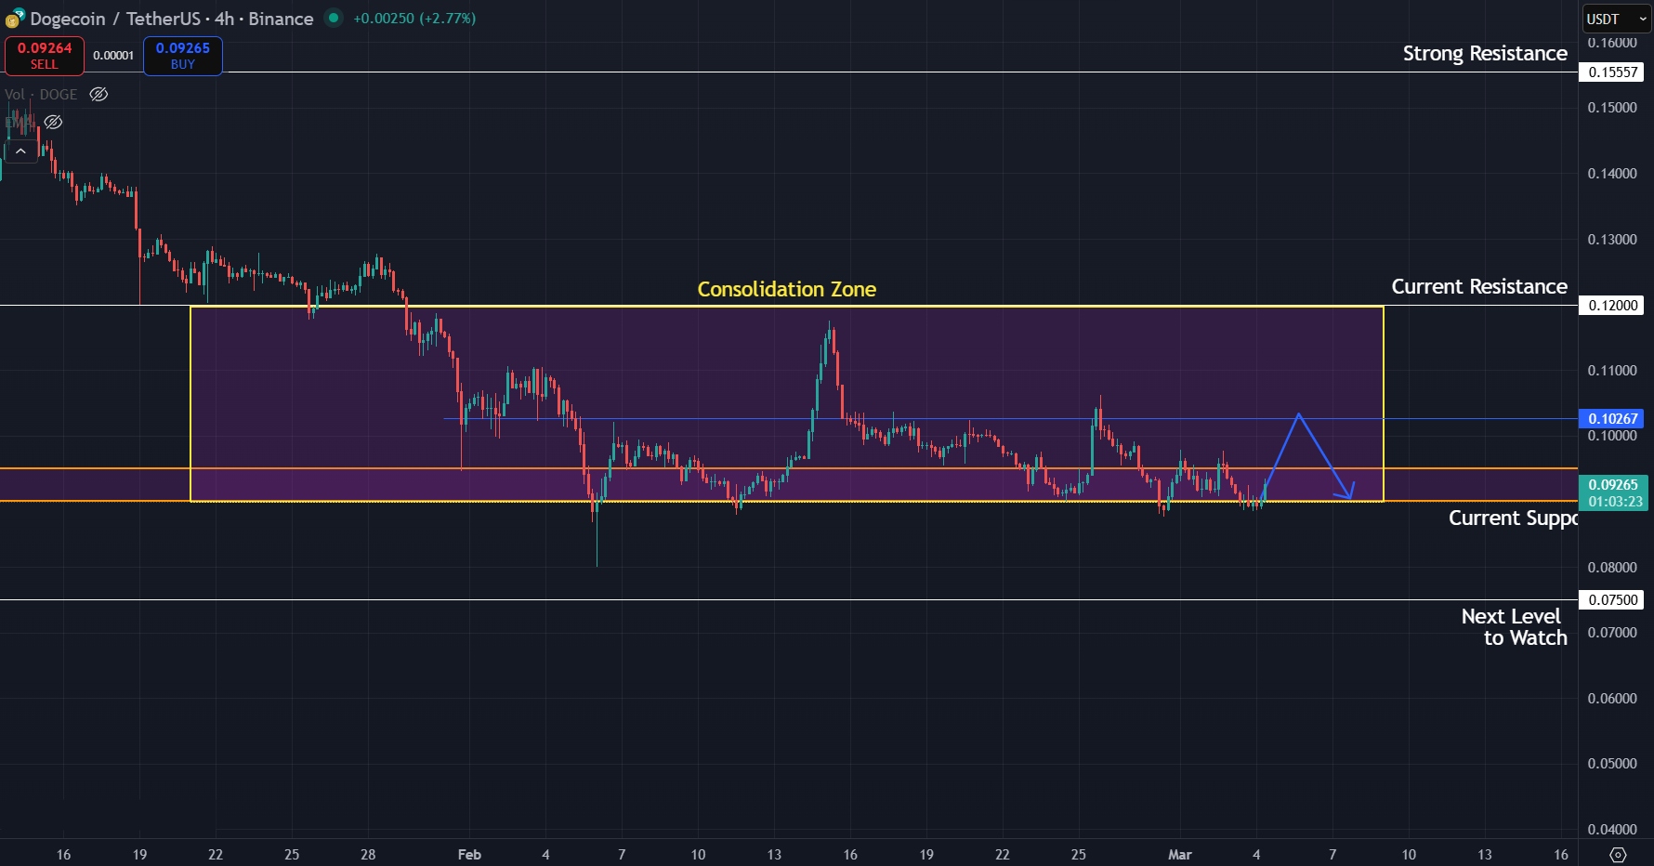Click the current price 0.09265 countdown label
Screen dimensions: 1654x866
(1614, 492)
